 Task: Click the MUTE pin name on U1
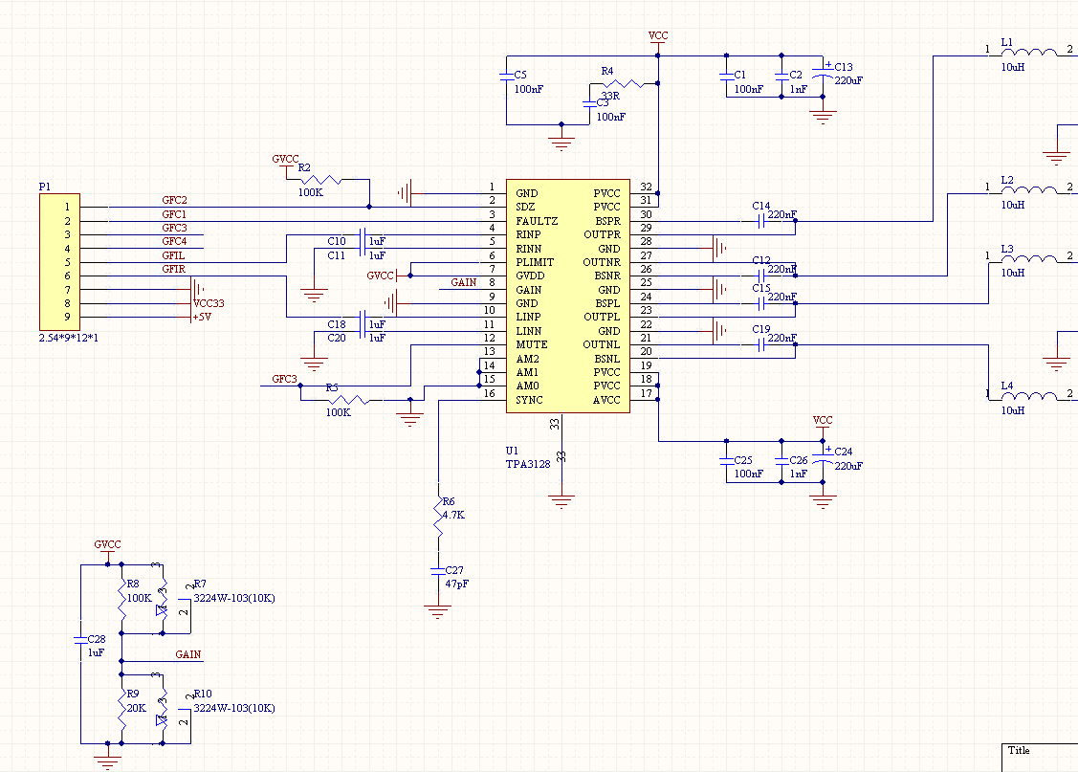coord(532,344)
